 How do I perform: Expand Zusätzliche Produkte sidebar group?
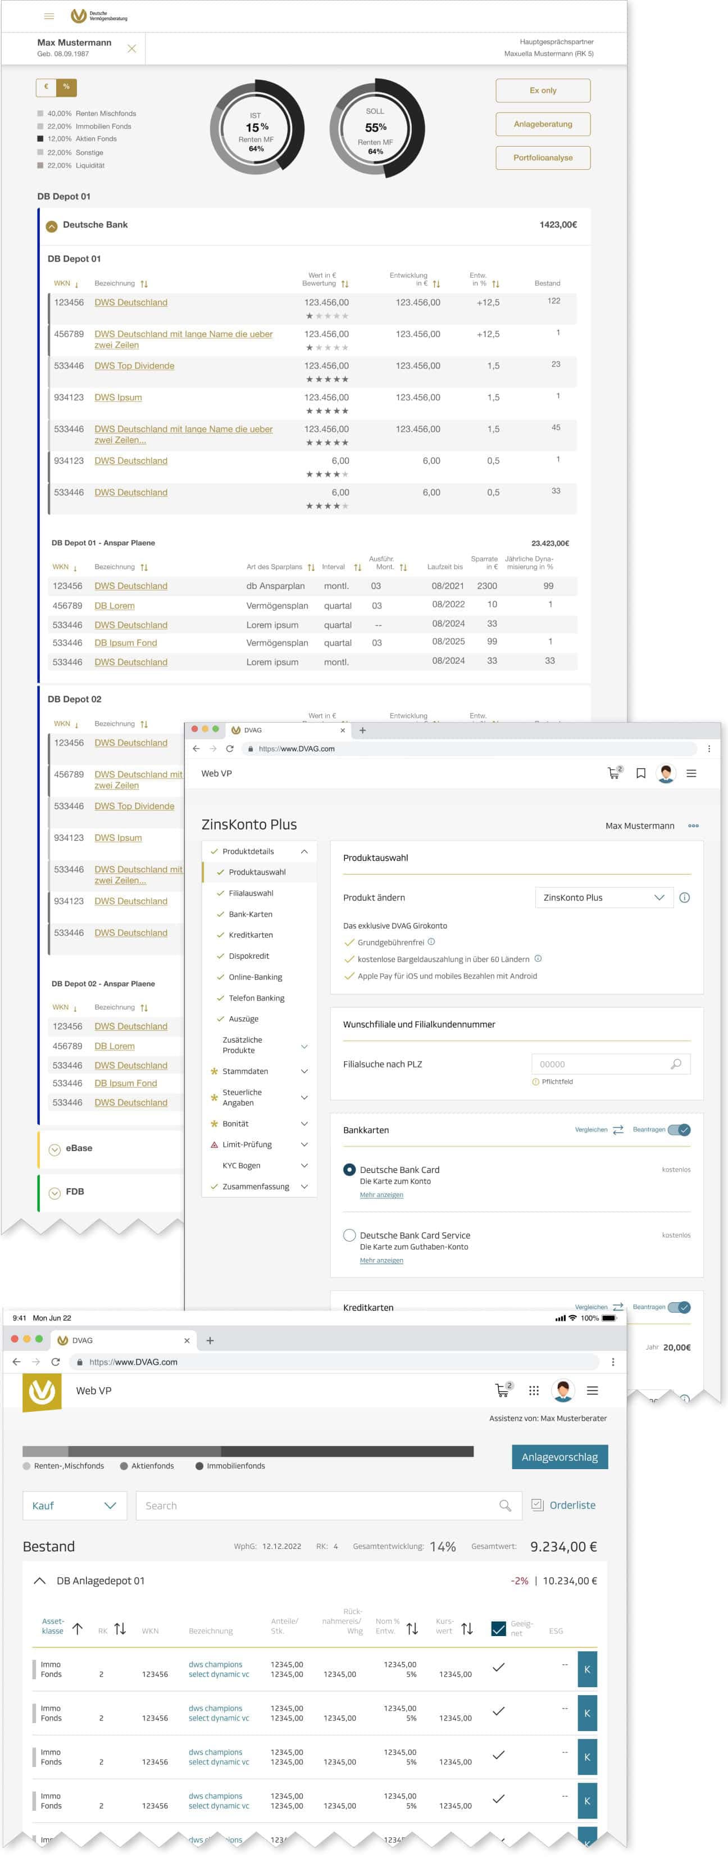point(304,1046)
